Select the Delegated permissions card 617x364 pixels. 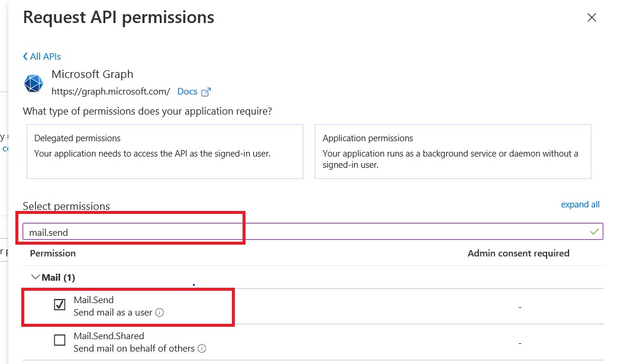[164, 151]
